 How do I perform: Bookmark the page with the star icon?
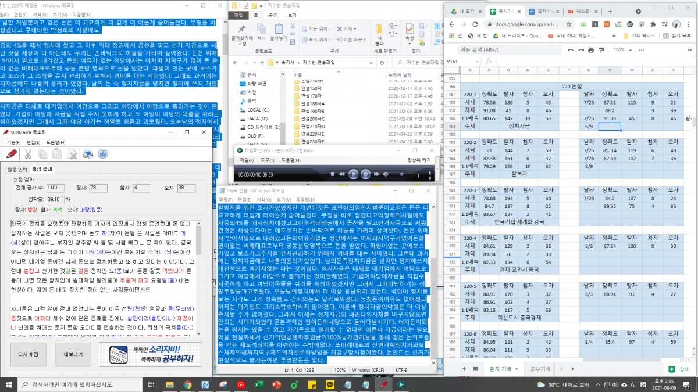point(568,24)
